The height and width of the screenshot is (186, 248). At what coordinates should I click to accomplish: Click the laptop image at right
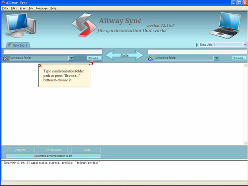click(x=225, y=26)
